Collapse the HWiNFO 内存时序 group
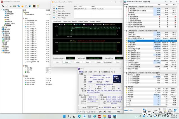The width and height of the screenshot is (179, 119). [125, 87]
